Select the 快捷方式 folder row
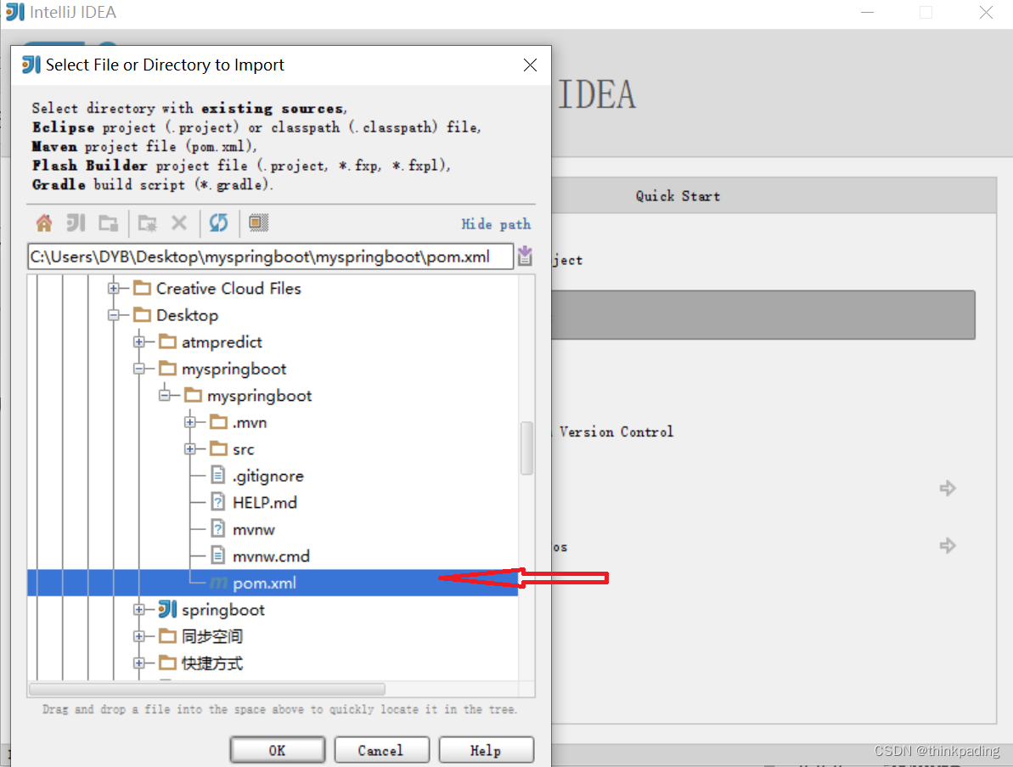This screenshot has width=1013, height=767. tap(212, 663)
